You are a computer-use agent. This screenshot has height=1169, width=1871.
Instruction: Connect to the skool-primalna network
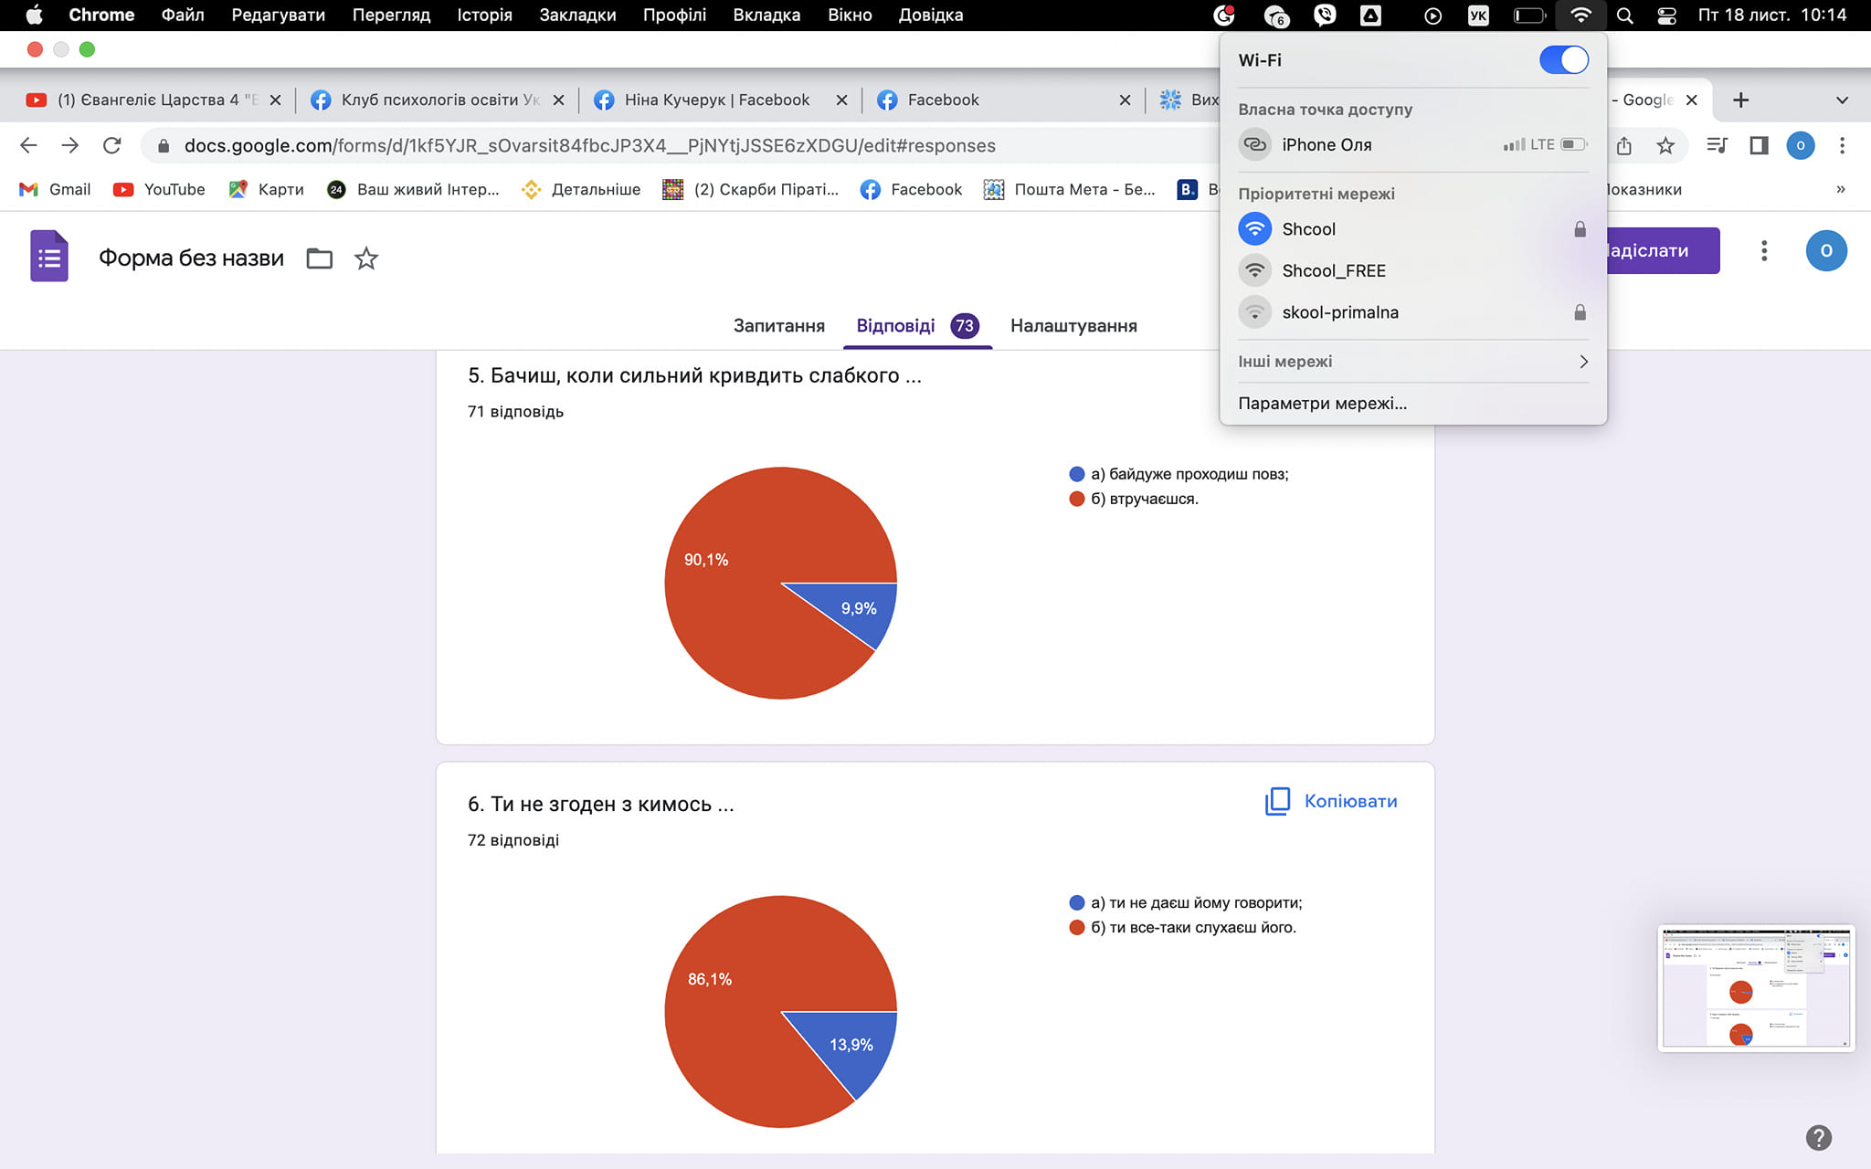(1339, 312)
